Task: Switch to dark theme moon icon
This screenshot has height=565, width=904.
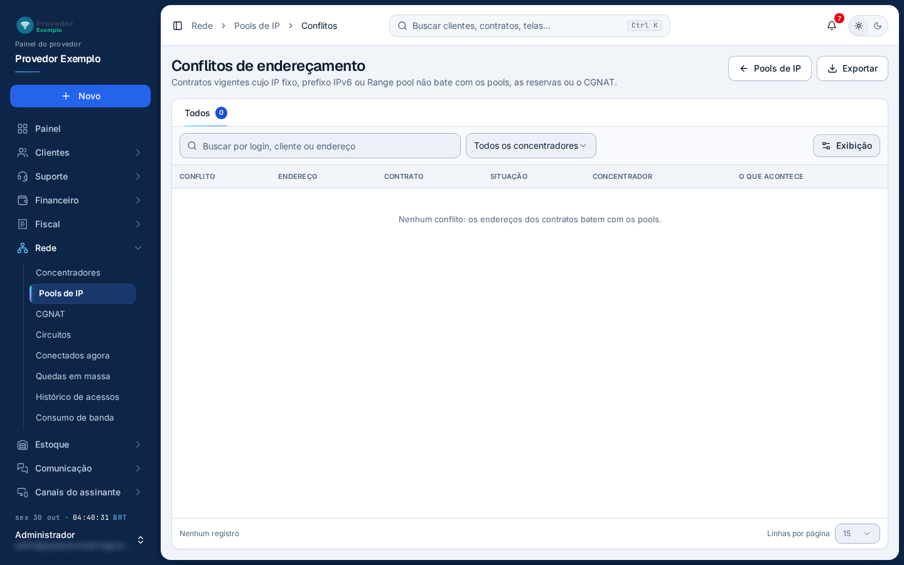Action: coord(878,26)
